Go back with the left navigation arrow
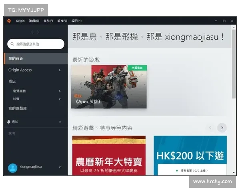This screenshot has height=192, width=240. coord(32,32)
